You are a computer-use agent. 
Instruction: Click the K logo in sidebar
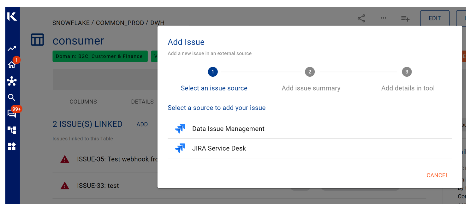tap(12, 16)
